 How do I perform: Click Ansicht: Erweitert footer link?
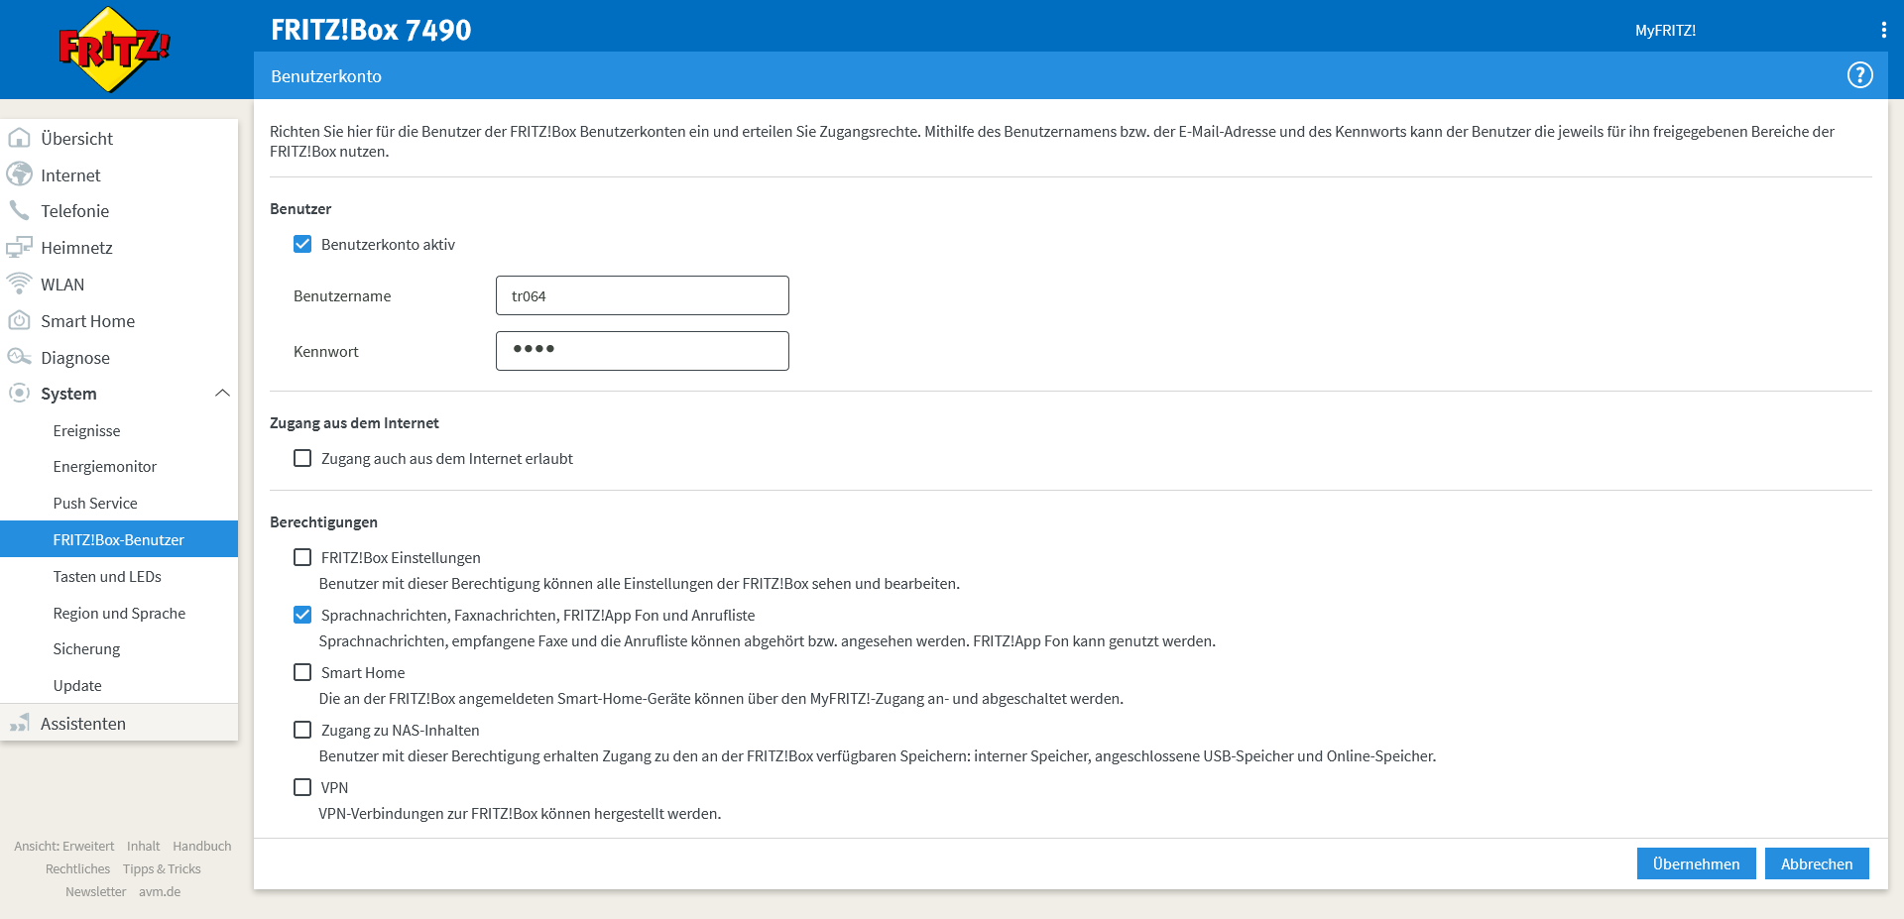pyautogui.click(x=64, y=846)
